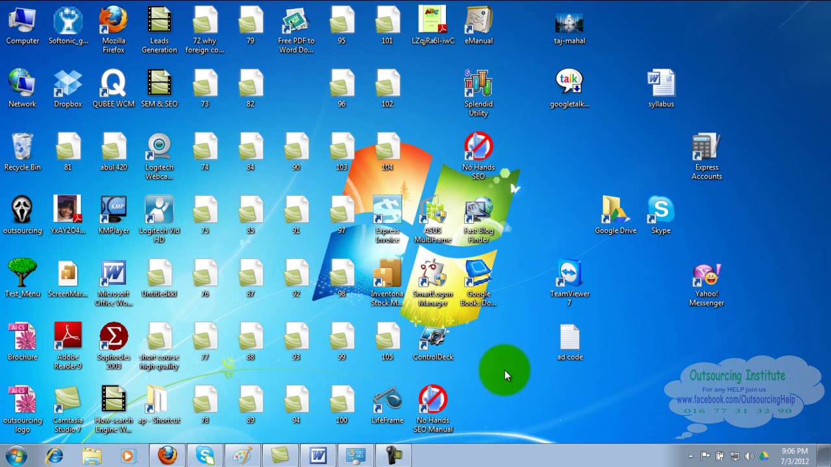The height and width of the screenshot is (467, 831).
Task: Switch to Paint in the taskbar
Action: click(242, 456)
